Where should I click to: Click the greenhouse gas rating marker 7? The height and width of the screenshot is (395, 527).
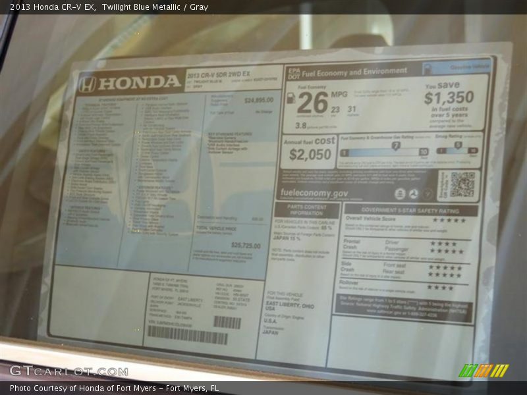point(397,146)
